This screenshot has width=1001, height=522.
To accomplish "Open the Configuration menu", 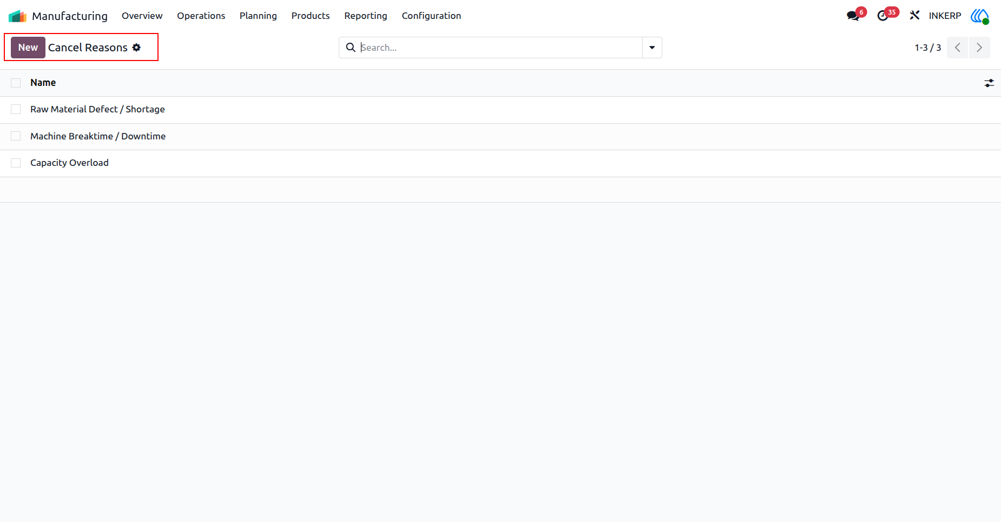I will [431, 16].
